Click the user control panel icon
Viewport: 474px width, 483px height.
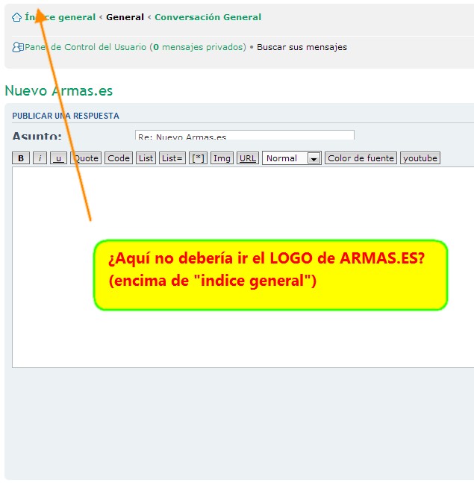point(18,47)
